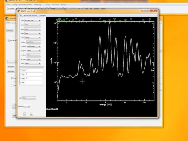This screenshot has width=188, height=141.
Task: Click the counts axis label
Action: [51, 61]
